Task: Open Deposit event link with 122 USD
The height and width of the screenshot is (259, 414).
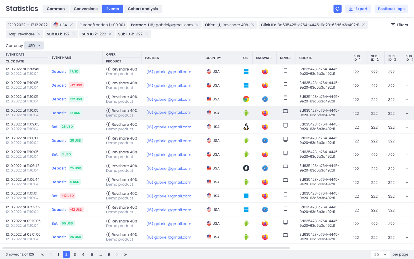Action: [59, 99]
